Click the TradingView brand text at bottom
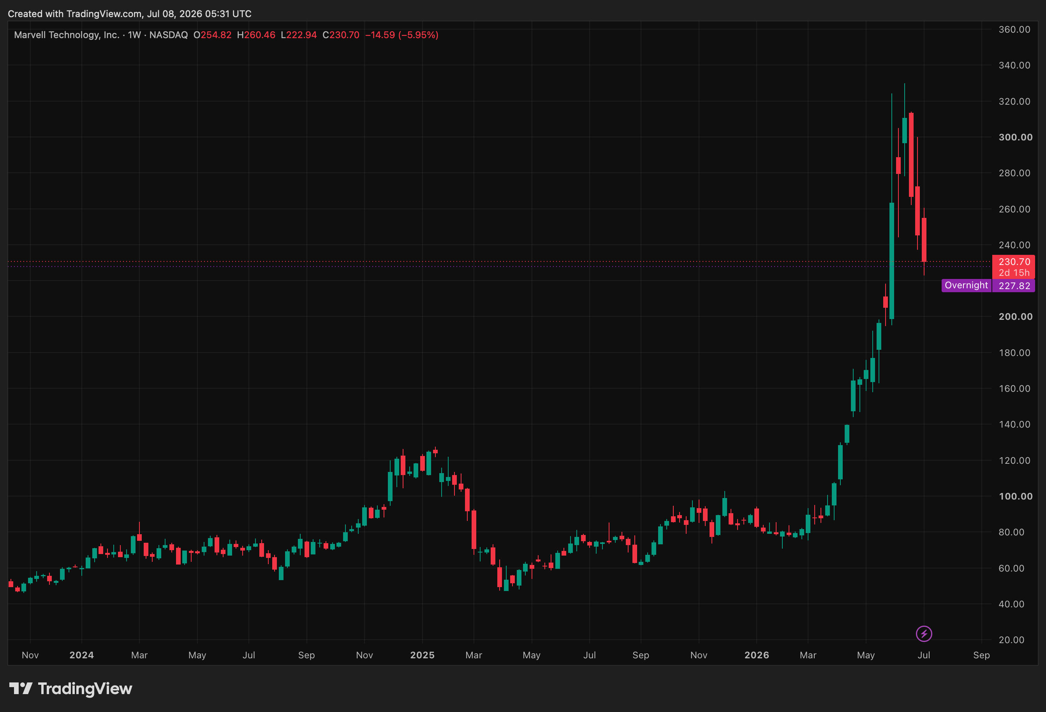Viewport: 1046px width, 712px height. 85,689
